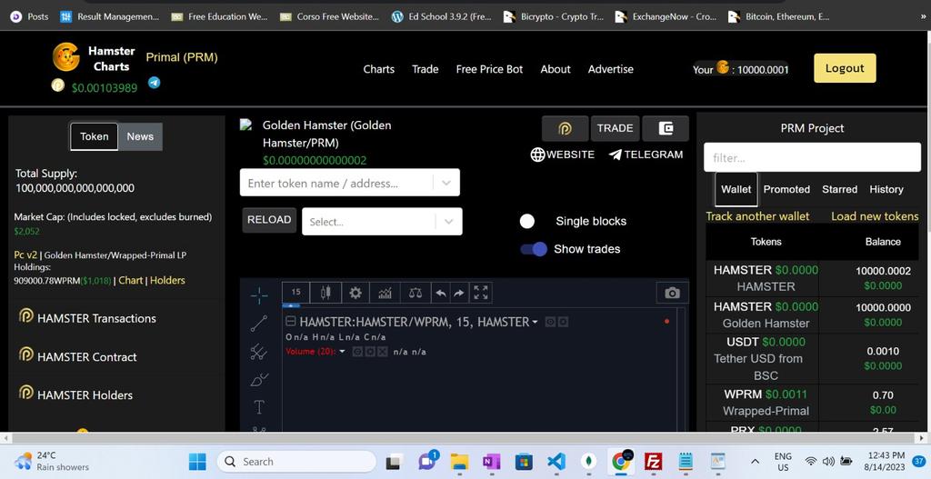Open the Windows Start menu

197,461
